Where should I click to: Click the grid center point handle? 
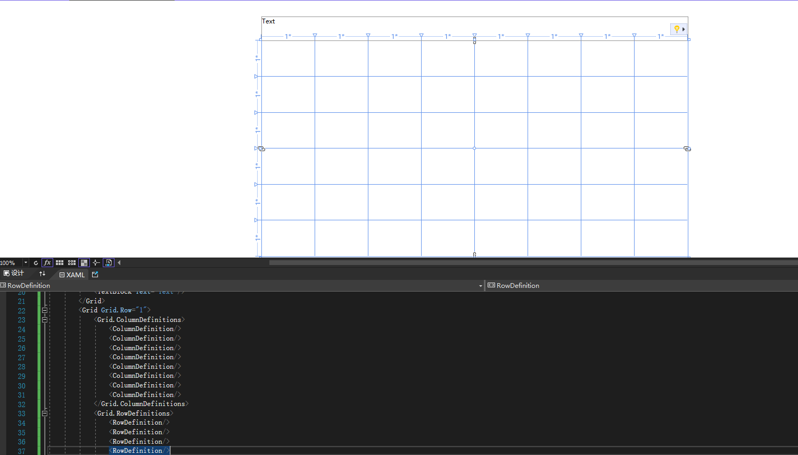point(474,148)
